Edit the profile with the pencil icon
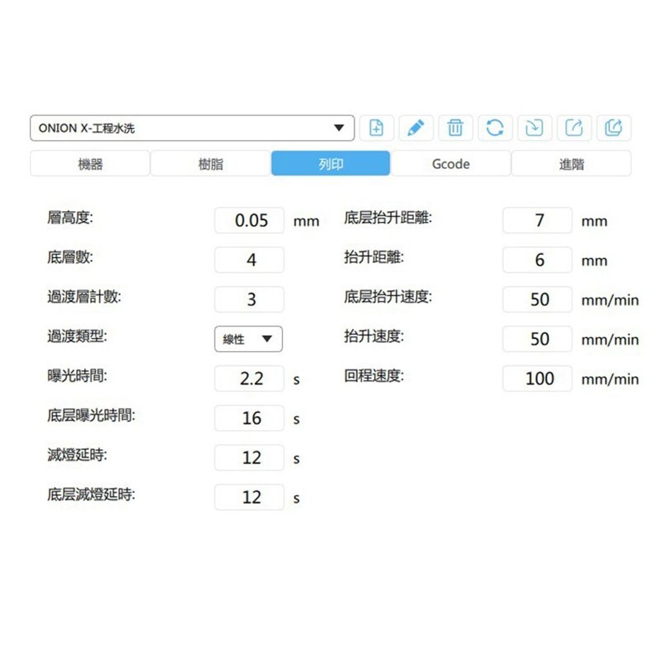Image resolution: width=659 pixels, height=659 pixels. (x=416, y=128)
